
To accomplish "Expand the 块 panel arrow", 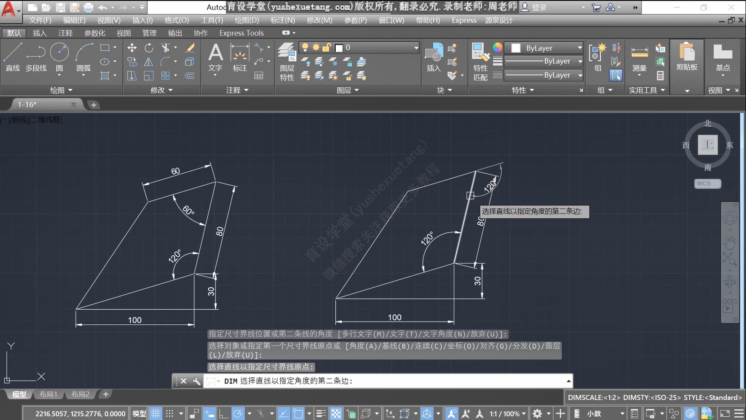I will point(450,90).
